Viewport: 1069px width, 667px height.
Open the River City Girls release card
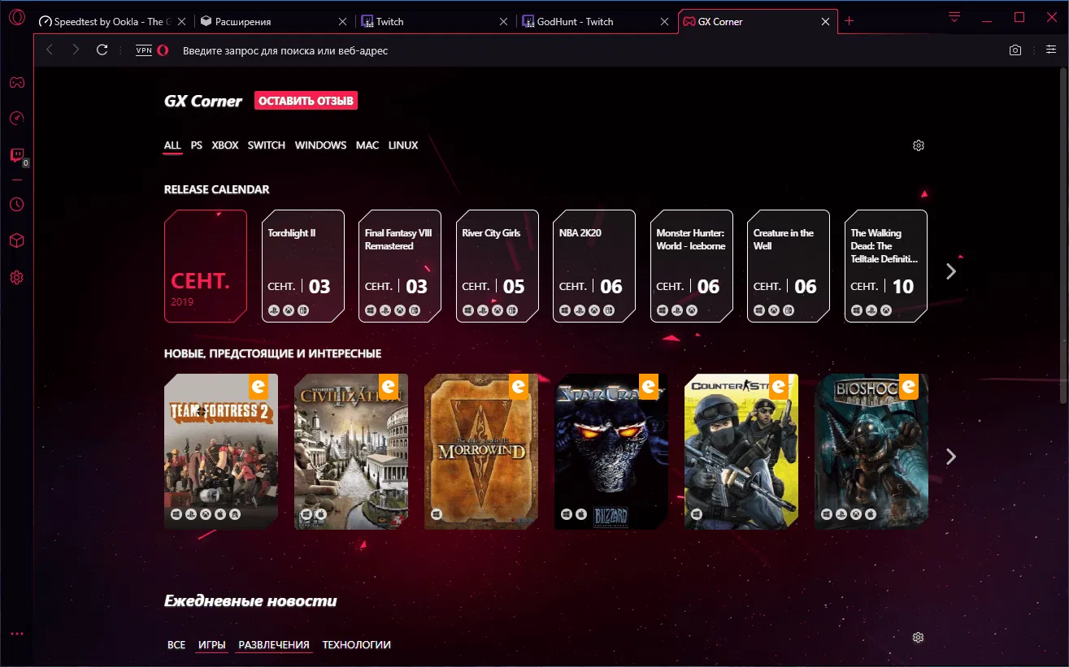497,266
